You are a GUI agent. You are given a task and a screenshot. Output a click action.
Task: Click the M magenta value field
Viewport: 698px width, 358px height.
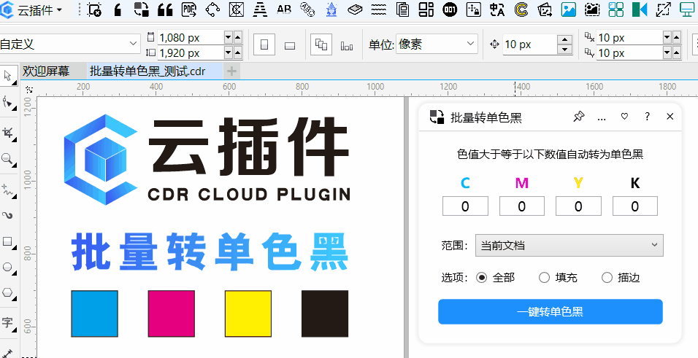(522, 206)
